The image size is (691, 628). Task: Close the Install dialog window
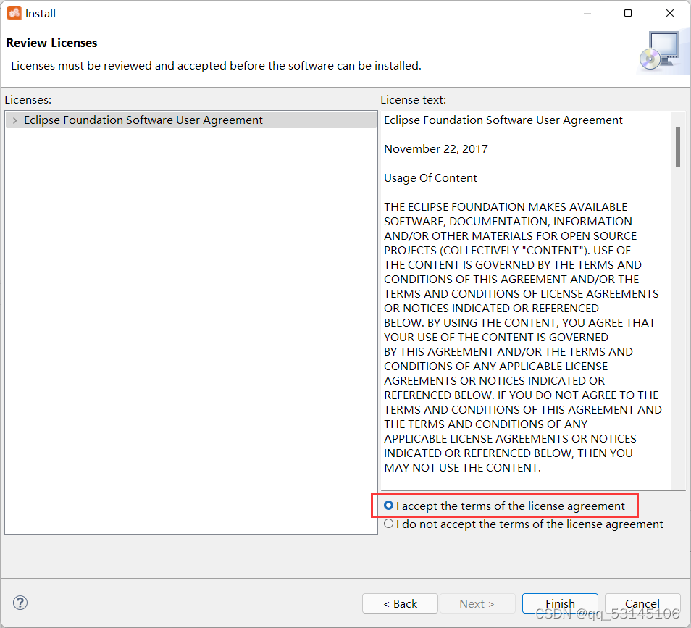(x=670, y=13)
